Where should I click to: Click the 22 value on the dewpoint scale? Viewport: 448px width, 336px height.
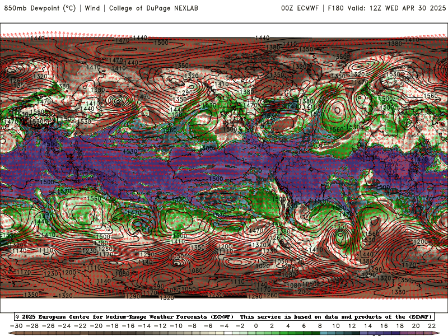click(432, 326)
